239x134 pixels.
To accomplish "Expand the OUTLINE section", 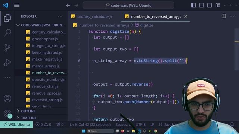I will click(x=41, y=111).
